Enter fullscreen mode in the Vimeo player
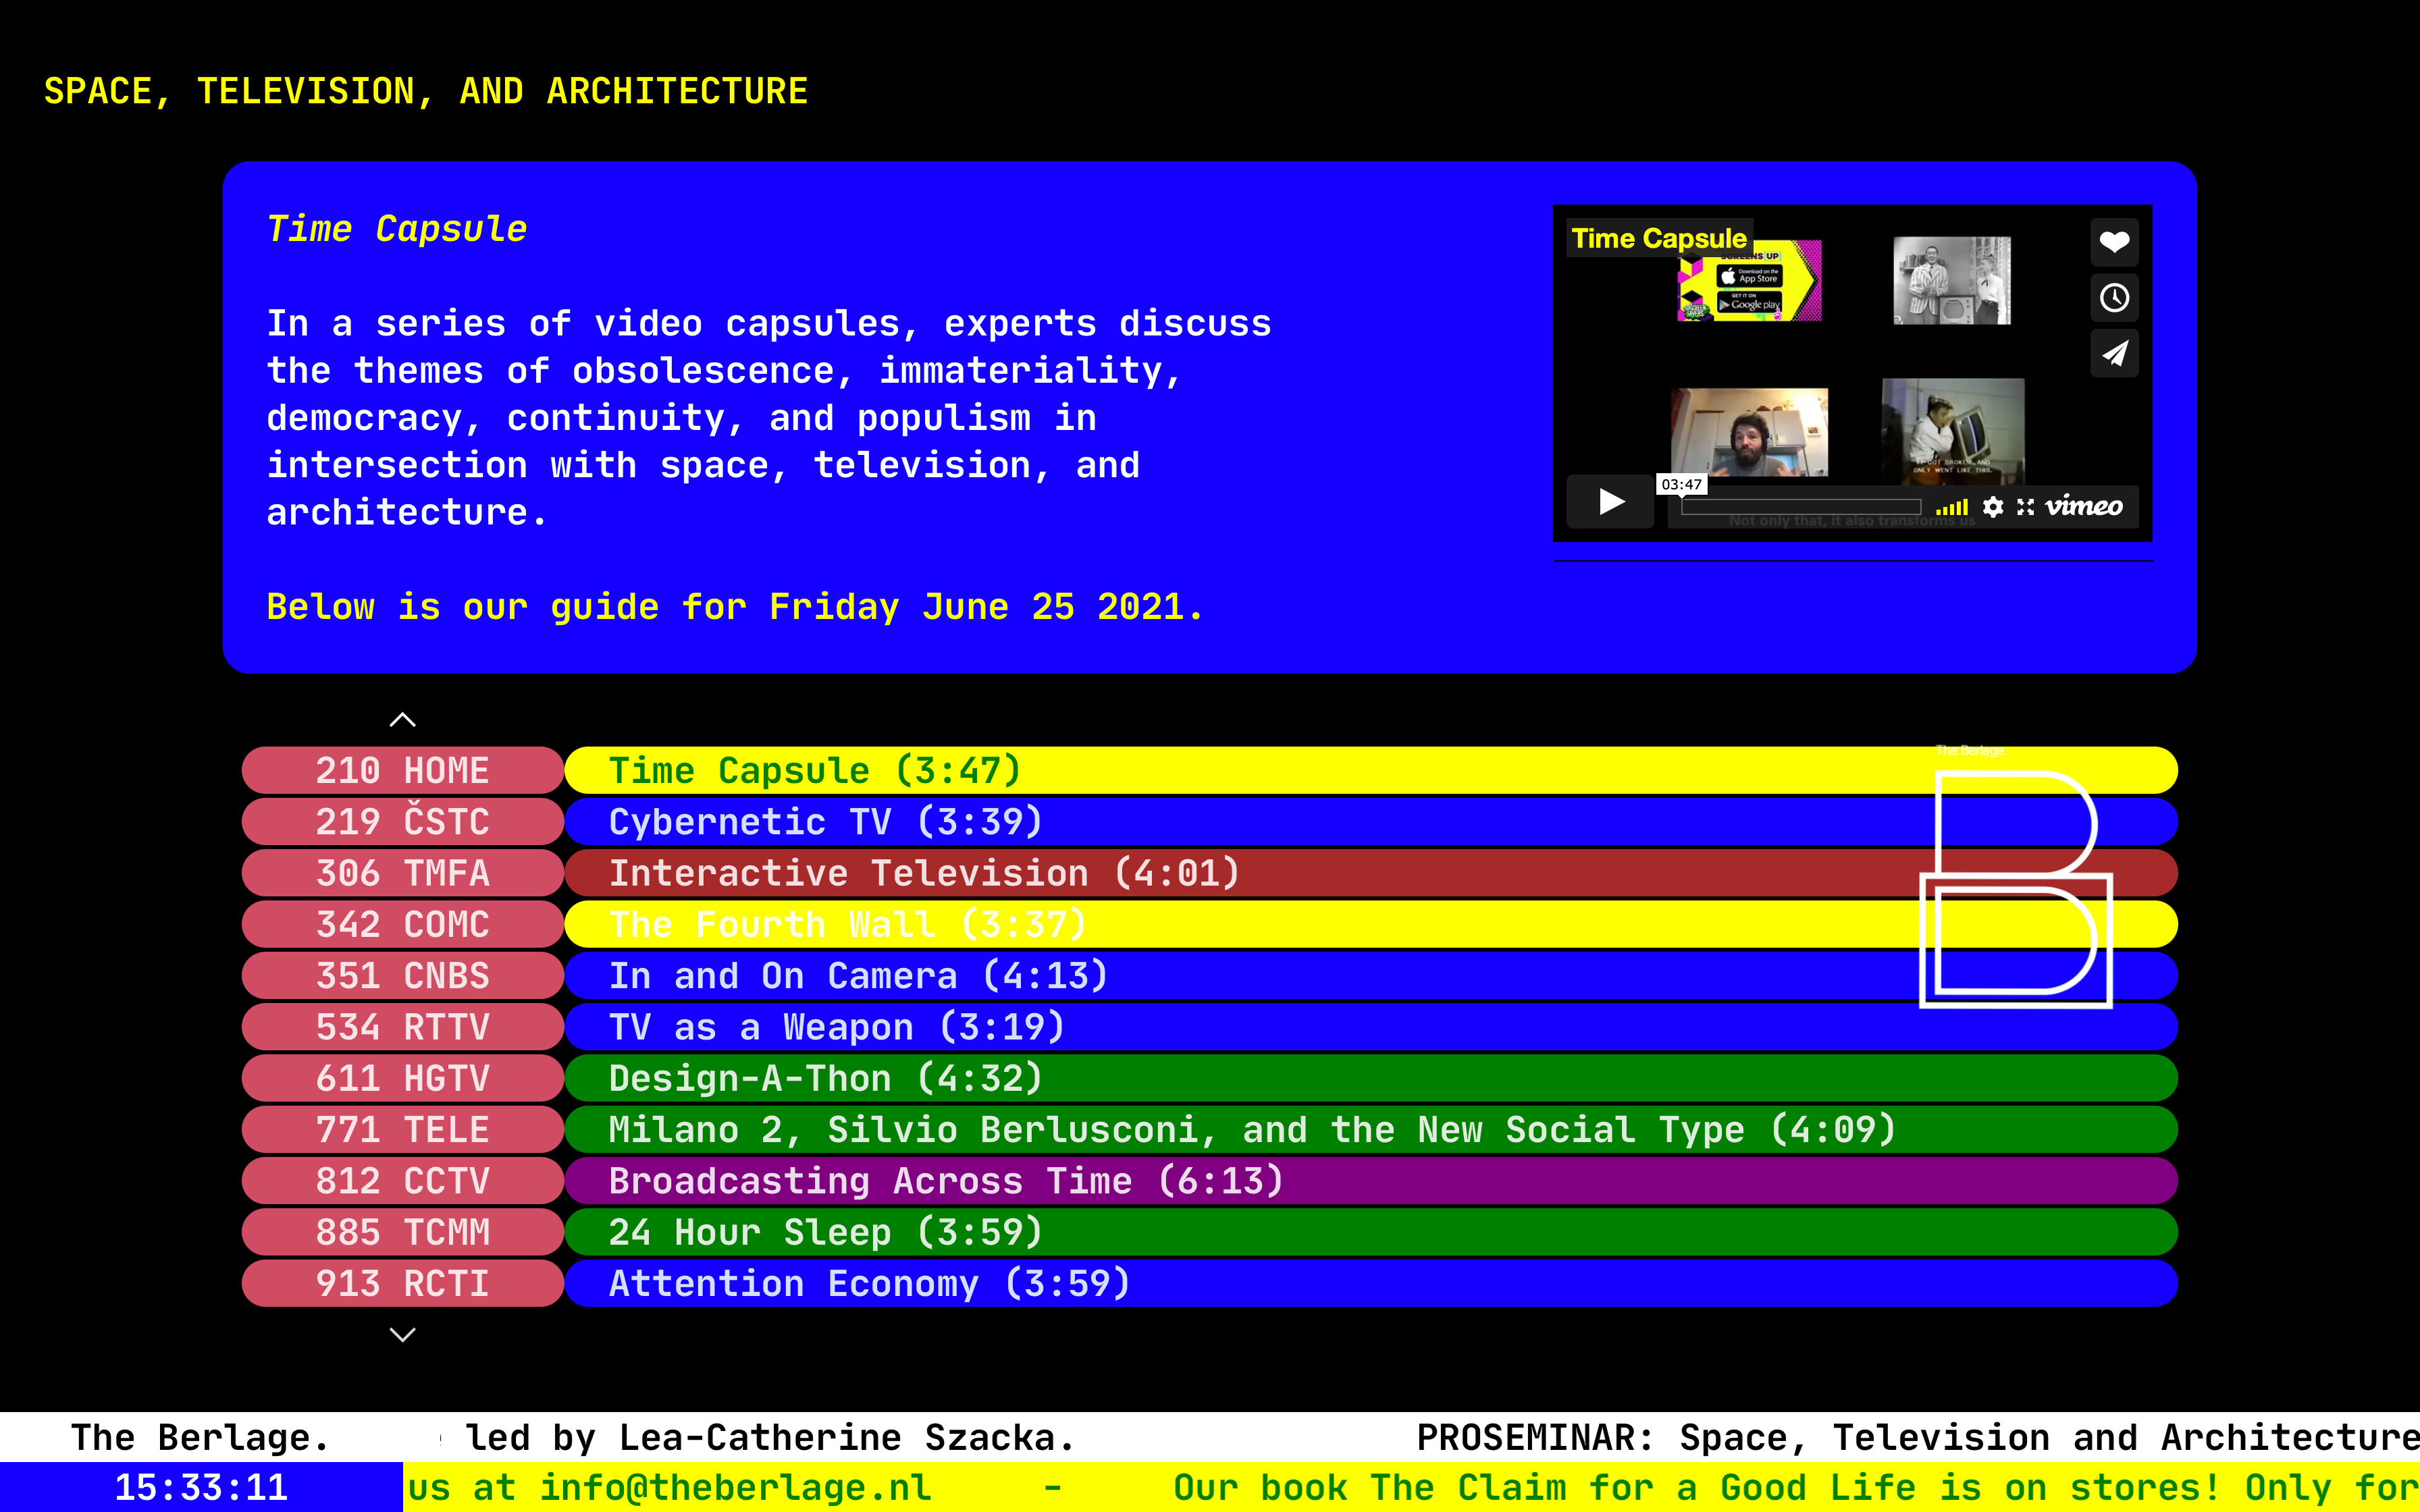The image size is (2420, 1512). click(x=2025, y=507)
